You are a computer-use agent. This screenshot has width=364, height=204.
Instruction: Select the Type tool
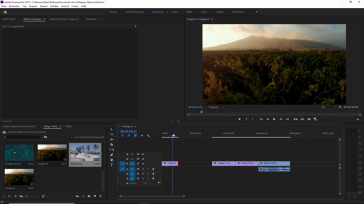[111, 165]
